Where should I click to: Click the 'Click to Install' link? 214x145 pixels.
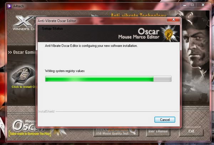click(24, 87)
